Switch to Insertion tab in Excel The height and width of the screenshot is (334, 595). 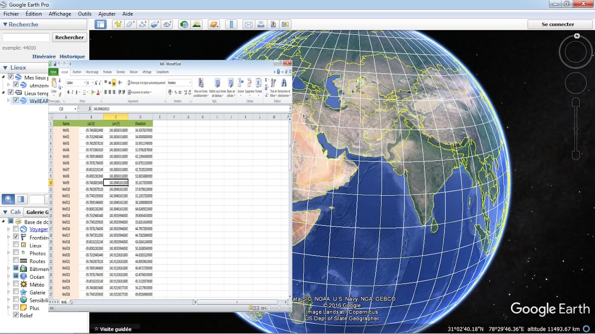[x=77, y=72]
